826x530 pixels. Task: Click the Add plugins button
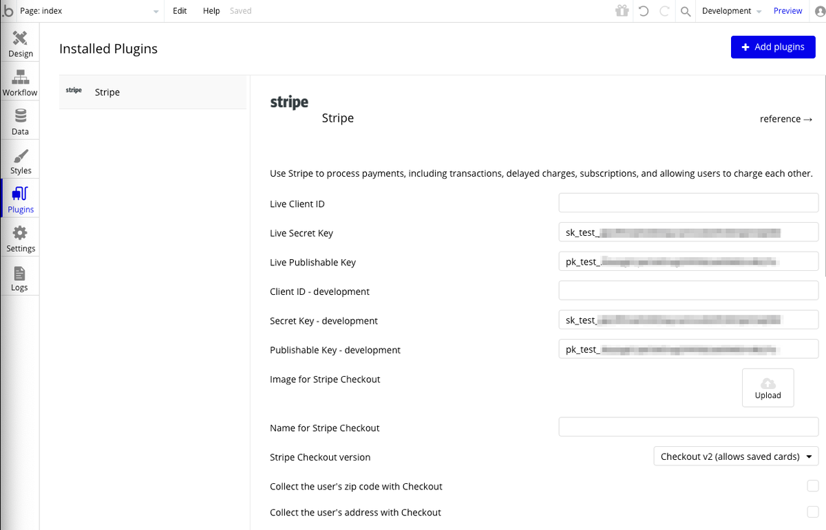pos(773,47)
